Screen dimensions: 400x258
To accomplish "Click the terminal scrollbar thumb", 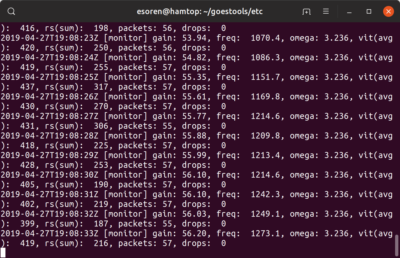I will (397, 246).
